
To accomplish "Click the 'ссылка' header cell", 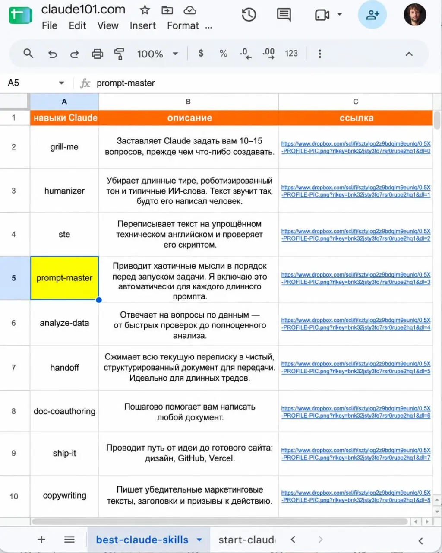I will click(356, 118).
